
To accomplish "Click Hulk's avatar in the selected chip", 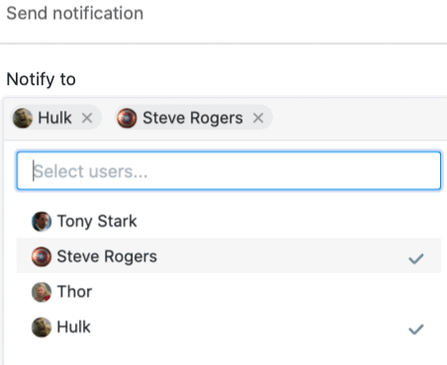I will [x=23, y=118].
